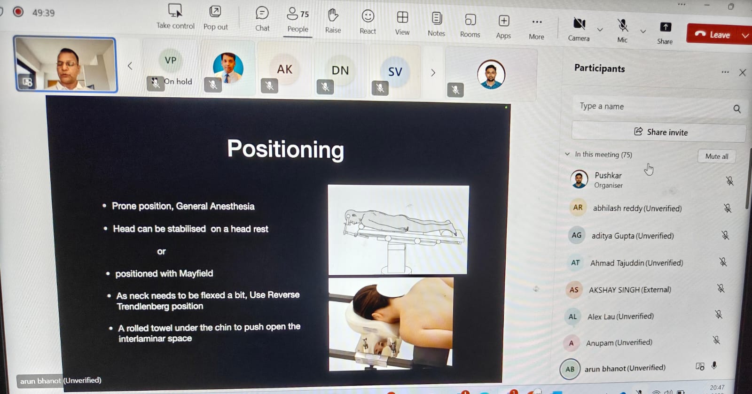Toggle abhilash reddy's muted mic icon
The image size is (752, 394).
[x=728, y=208]
